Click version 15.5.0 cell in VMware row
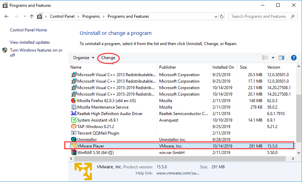This screenshot has width=302, height=182. click(x=272, y=146)
